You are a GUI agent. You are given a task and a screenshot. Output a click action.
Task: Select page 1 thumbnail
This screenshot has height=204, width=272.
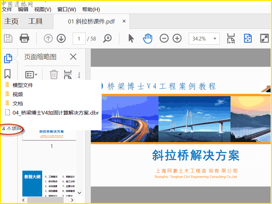(x=49, y=135)
